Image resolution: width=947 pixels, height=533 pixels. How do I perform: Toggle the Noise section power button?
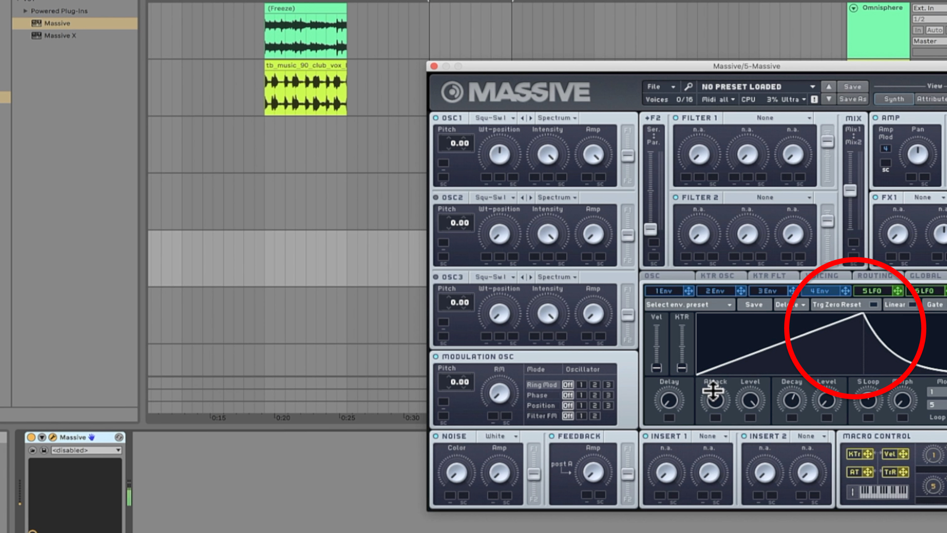[x=436, y=436]
